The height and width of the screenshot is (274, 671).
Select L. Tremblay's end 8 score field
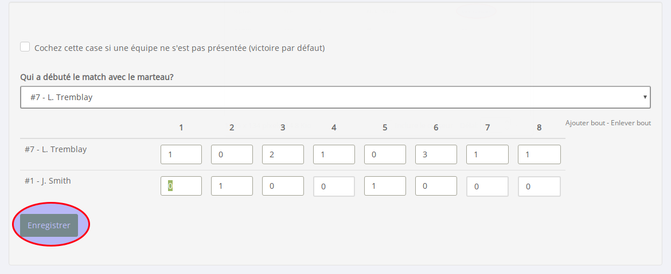coord(539,154)
